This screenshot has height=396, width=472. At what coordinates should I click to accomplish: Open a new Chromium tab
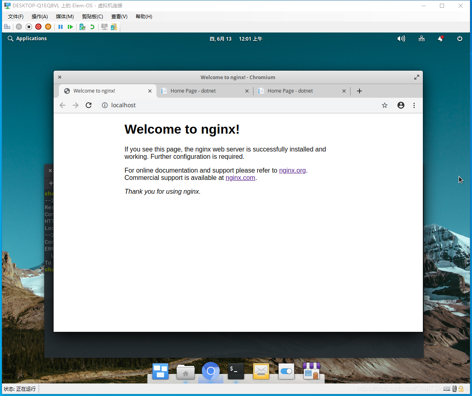[x=359, y=91]
